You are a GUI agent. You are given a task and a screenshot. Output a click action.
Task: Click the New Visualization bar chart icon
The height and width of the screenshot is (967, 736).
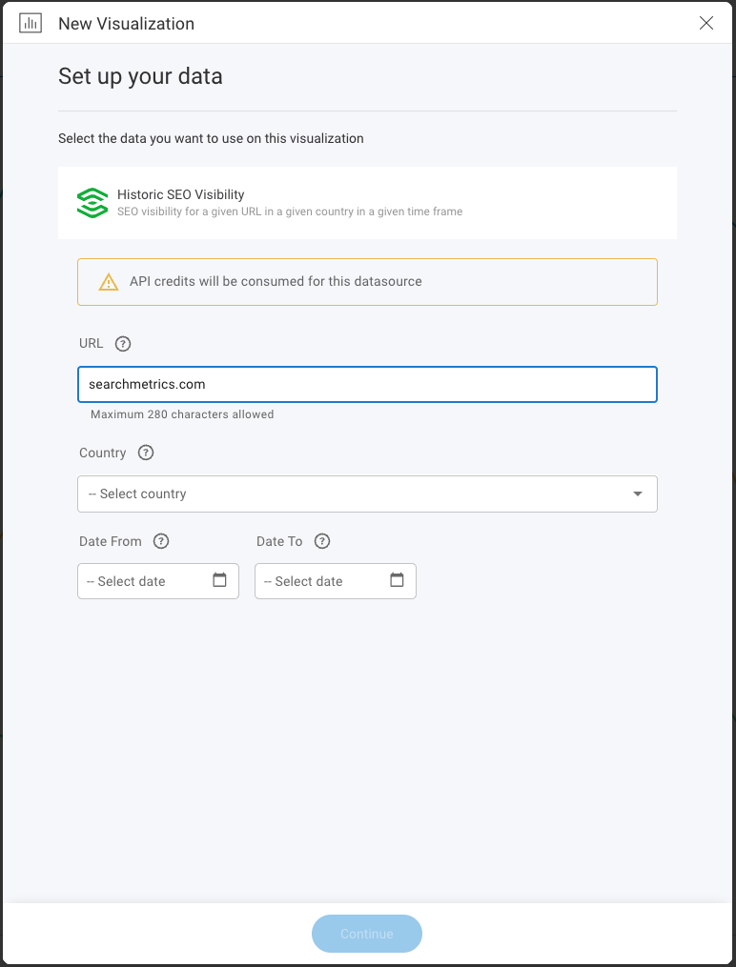[31, 24]
